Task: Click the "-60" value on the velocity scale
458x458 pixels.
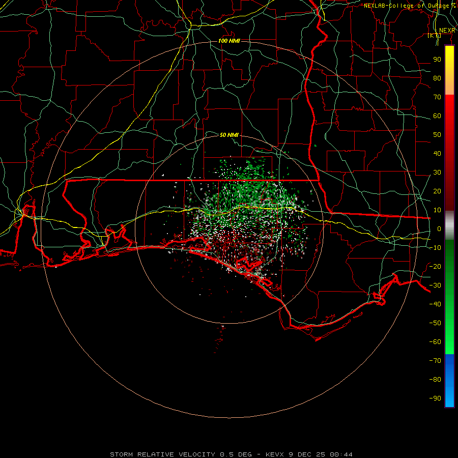Action: tap(435, 342)
